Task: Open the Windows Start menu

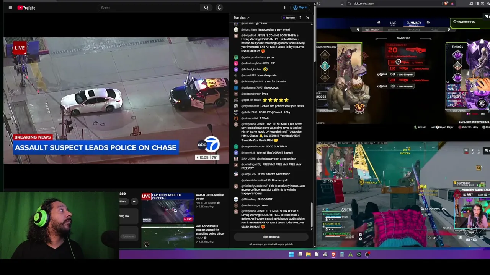Action: coord(291,254)
